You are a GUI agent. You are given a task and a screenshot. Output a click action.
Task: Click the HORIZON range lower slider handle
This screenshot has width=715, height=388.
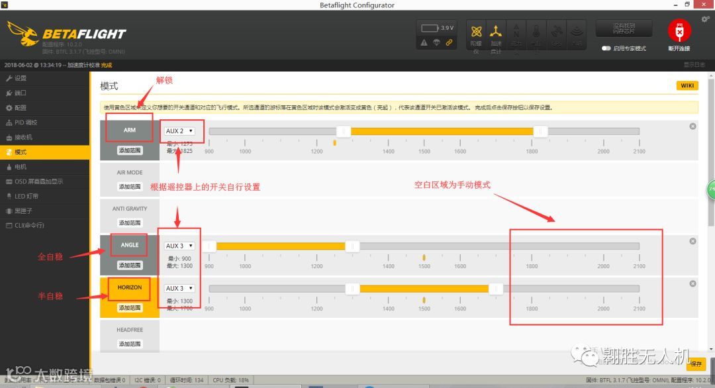pos(352,289)
